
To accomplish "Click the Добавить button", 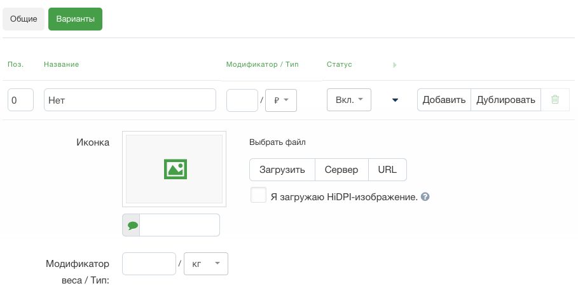I will 444,100.
